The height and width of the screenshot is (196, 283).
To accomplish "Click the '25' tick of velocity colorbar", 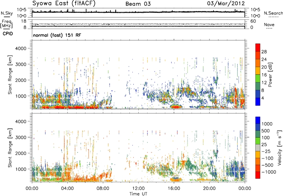I will (x=264, y=144).
